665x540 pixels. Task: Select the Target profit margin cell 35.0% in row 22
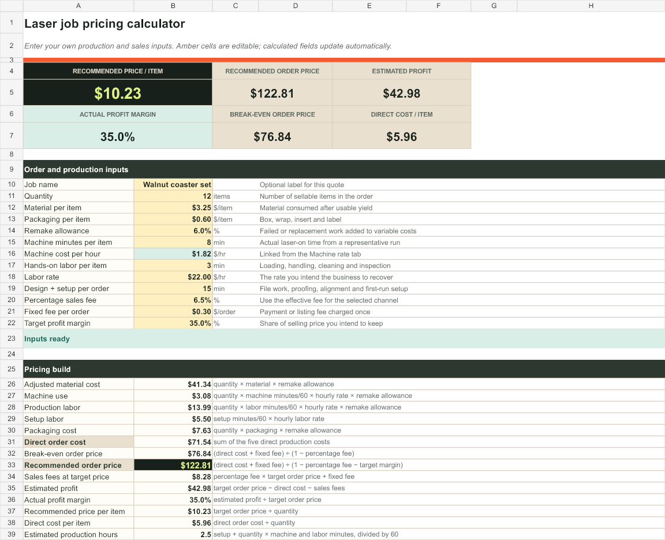(x=173, y=323)
